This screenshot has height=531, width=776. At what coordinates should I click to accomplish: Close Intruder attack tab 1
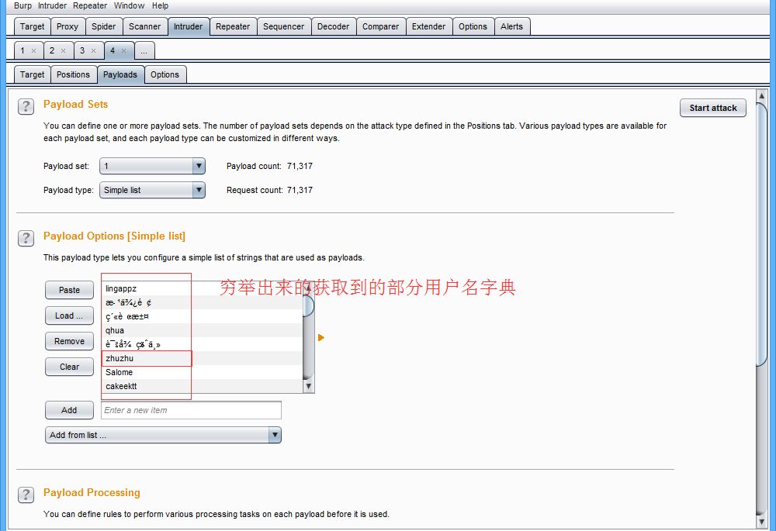click(33, 50)
